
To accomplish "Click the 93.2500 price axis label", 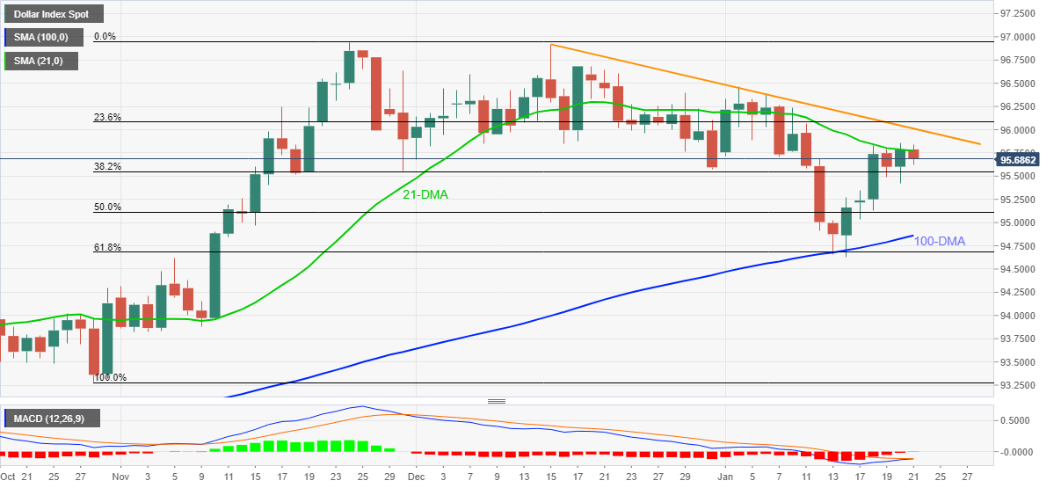I will pyautogui.click(x=1019, y=386).
